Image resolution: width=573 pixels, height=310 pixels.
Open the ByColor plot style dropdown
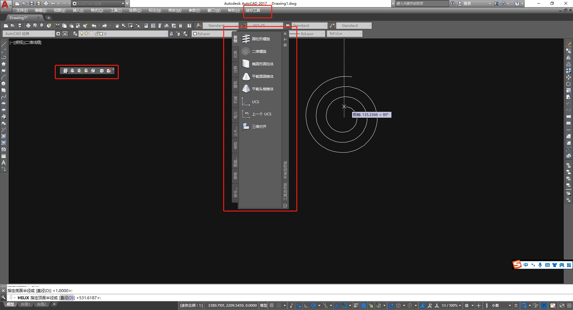point(345,34)
